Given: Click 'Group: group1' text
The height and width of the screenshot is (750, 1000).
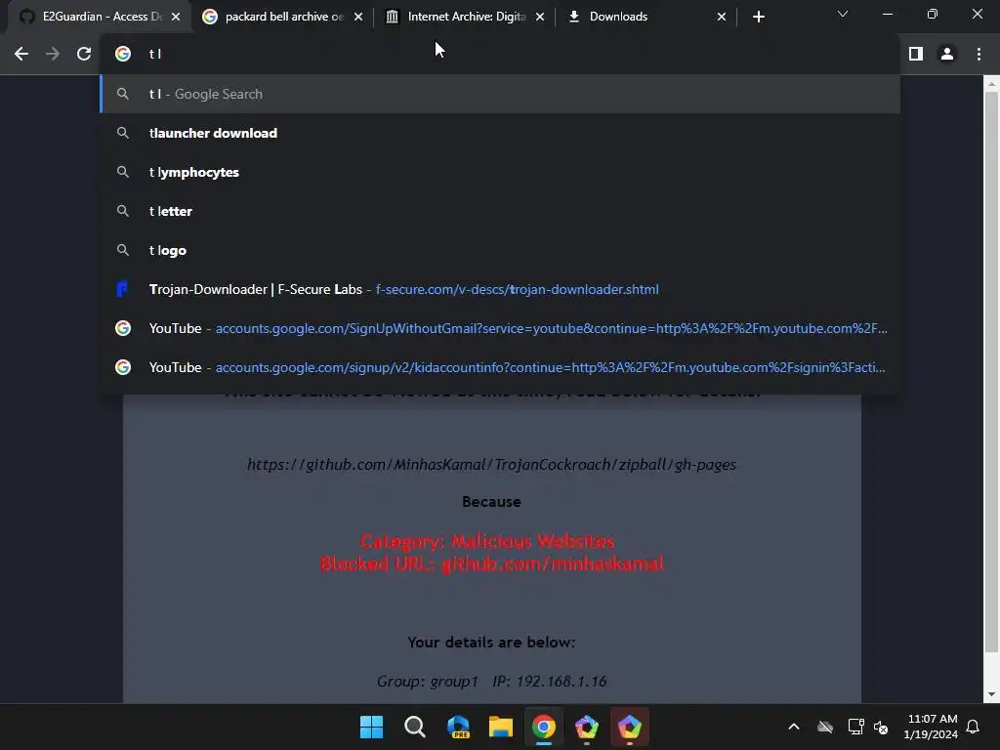Looking at the screenshot, I should pyautogui.click(x=428, y=682).
